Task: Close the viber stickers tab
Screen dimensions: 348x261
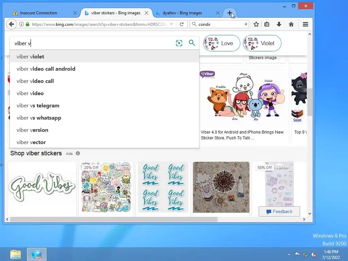Action: (146, 13)
